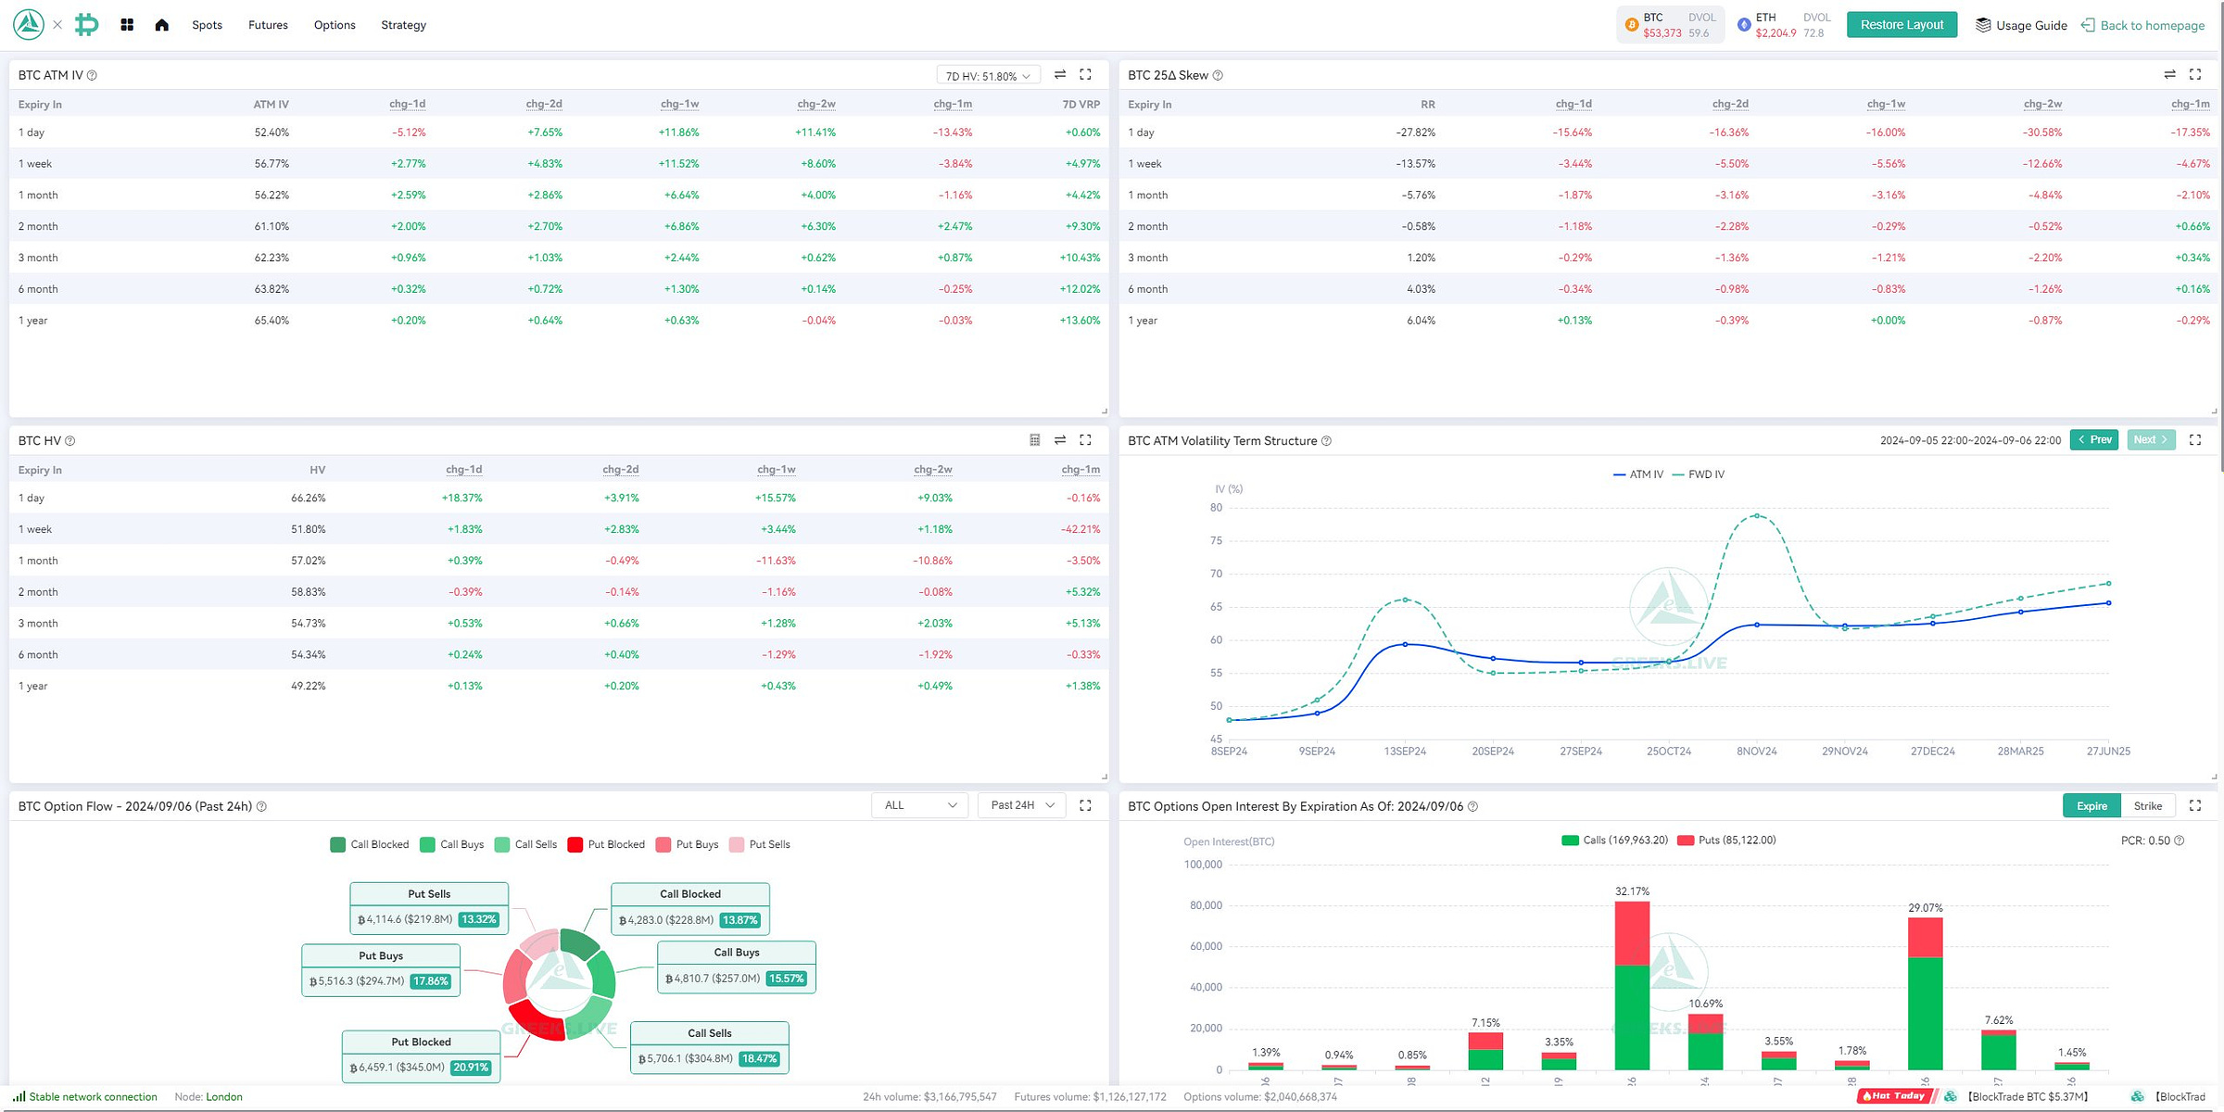Open the four-square apps grid icon

[x=128, y=25]
